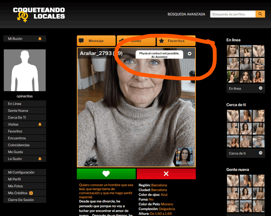271x216 pixels.
Task: Click the Mi Buzón bell icon
Action: [x=40, y=39]
